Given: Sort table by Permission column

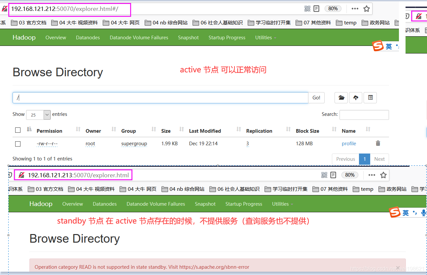Looking at the screenshot, I should tap(49, 131).
